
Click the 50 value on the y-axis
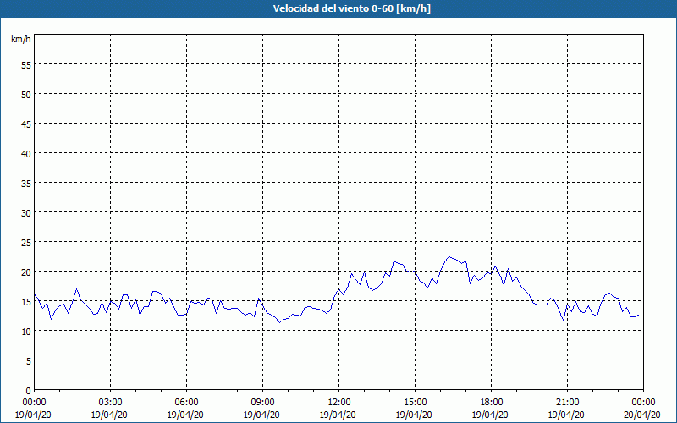click(x=26, y=95)
